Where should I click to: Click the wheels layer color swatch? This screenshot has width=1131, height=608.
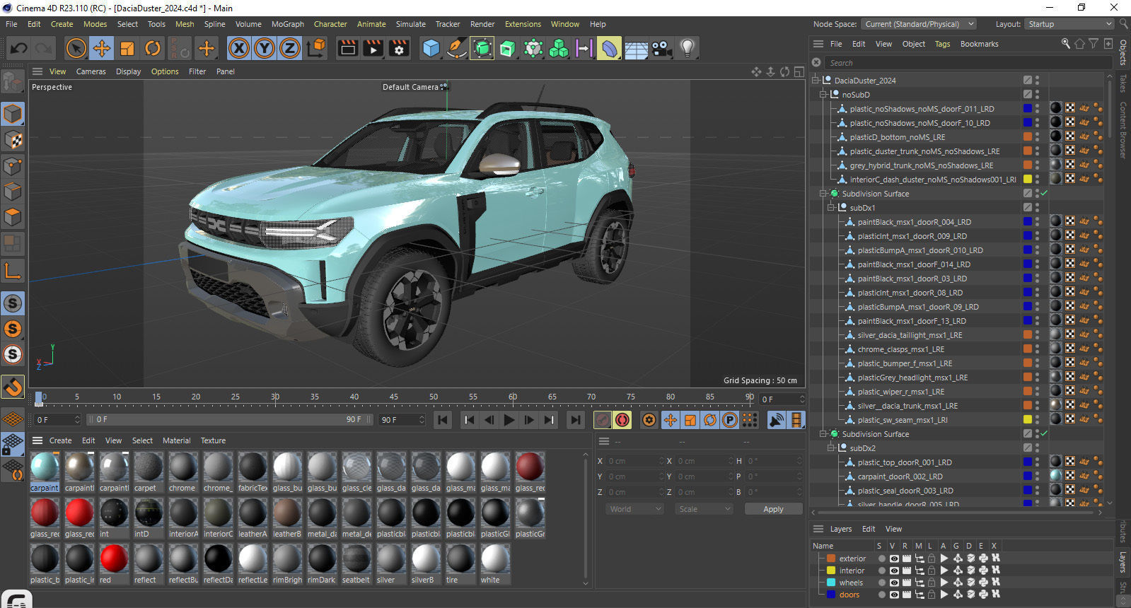click(831, 583)
